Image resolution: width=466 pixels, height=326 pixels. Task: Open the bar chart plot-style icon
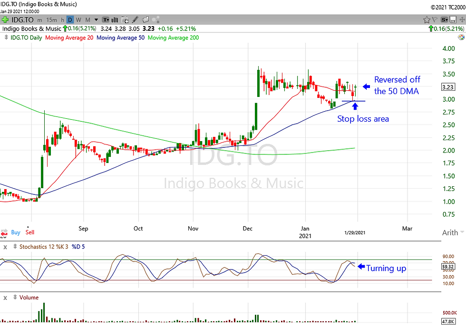pyautogui.click(x=115, y=20)
